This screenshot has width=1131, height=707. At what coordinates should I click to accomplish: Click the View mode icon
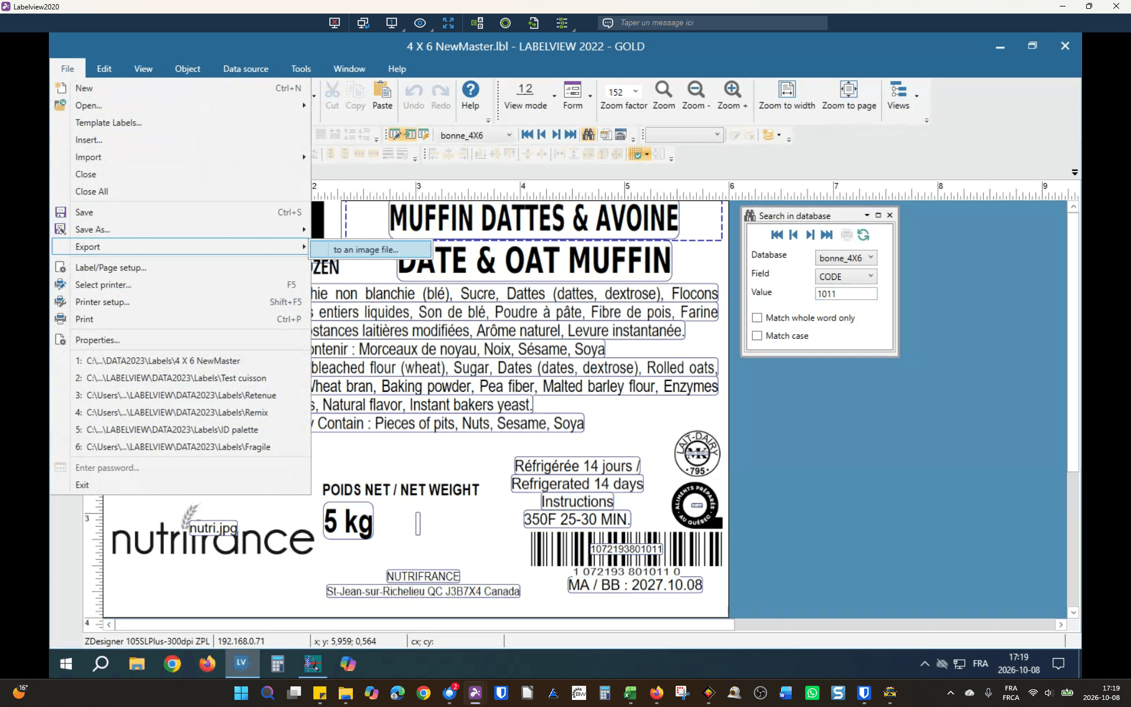[x=525, y=90]
